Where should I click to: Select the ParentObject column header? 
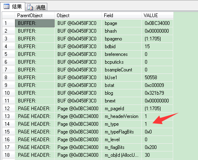[x=35, y=16]
